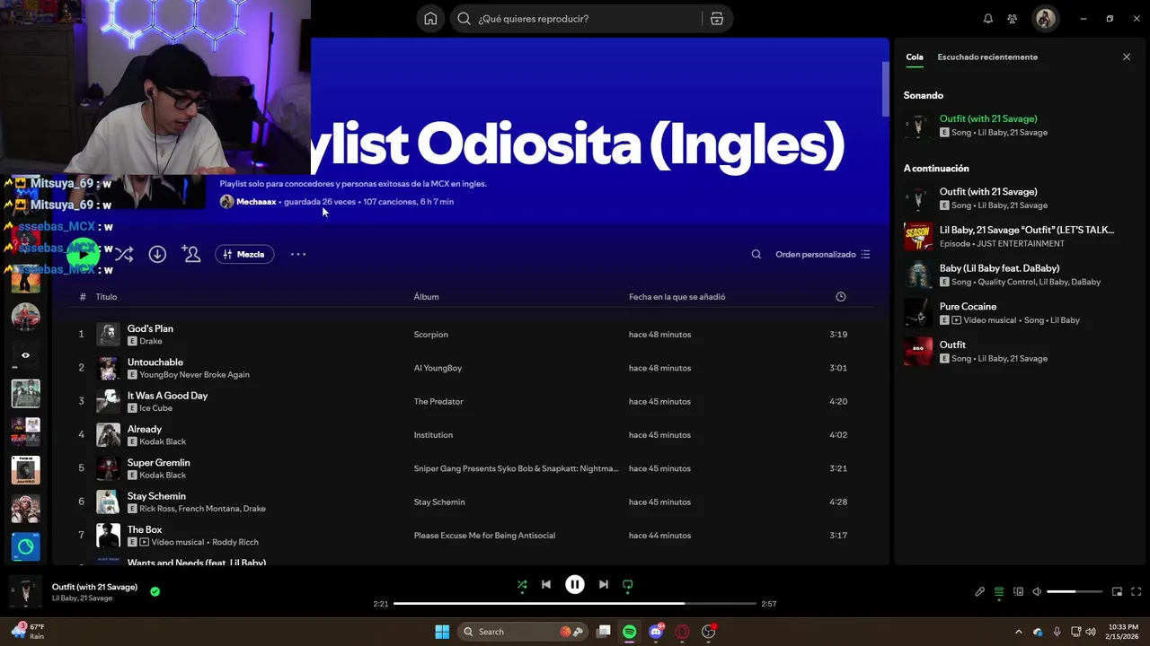Select the God's Plan track row
The image size is (1150, 646).
[473, 335]
